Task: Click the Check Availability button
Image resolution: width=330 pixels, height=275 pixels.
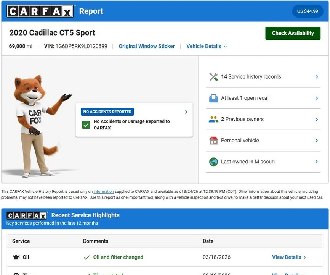Action: pyautogui.click(x=293, y=33)
